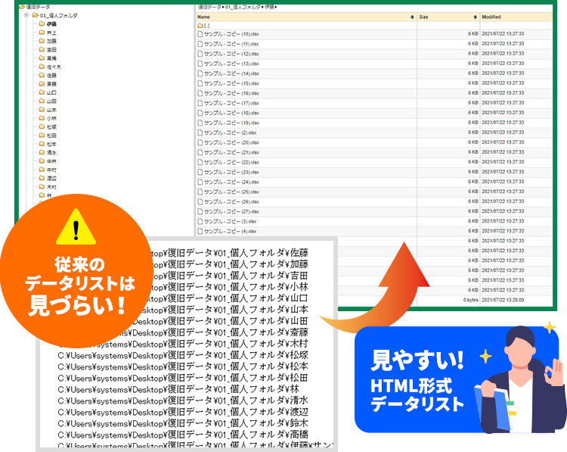Click the text list path ending in ¥清水

183,401
